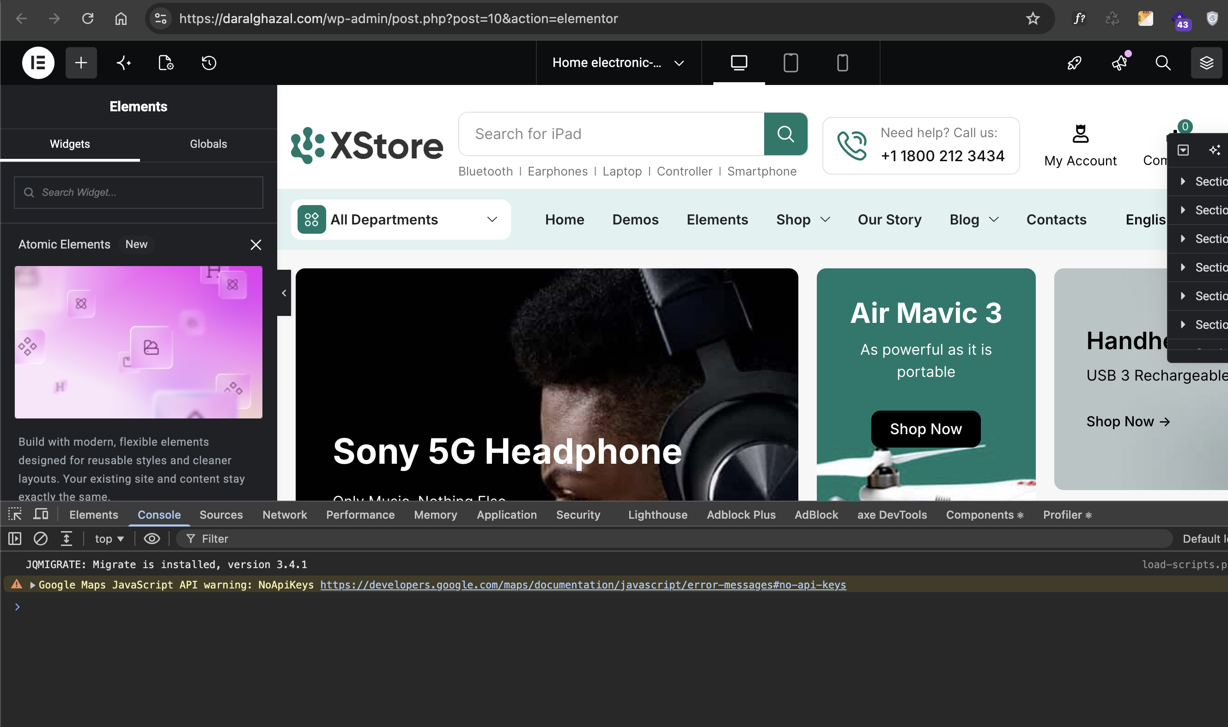Open the revision history clock icon

209,63
